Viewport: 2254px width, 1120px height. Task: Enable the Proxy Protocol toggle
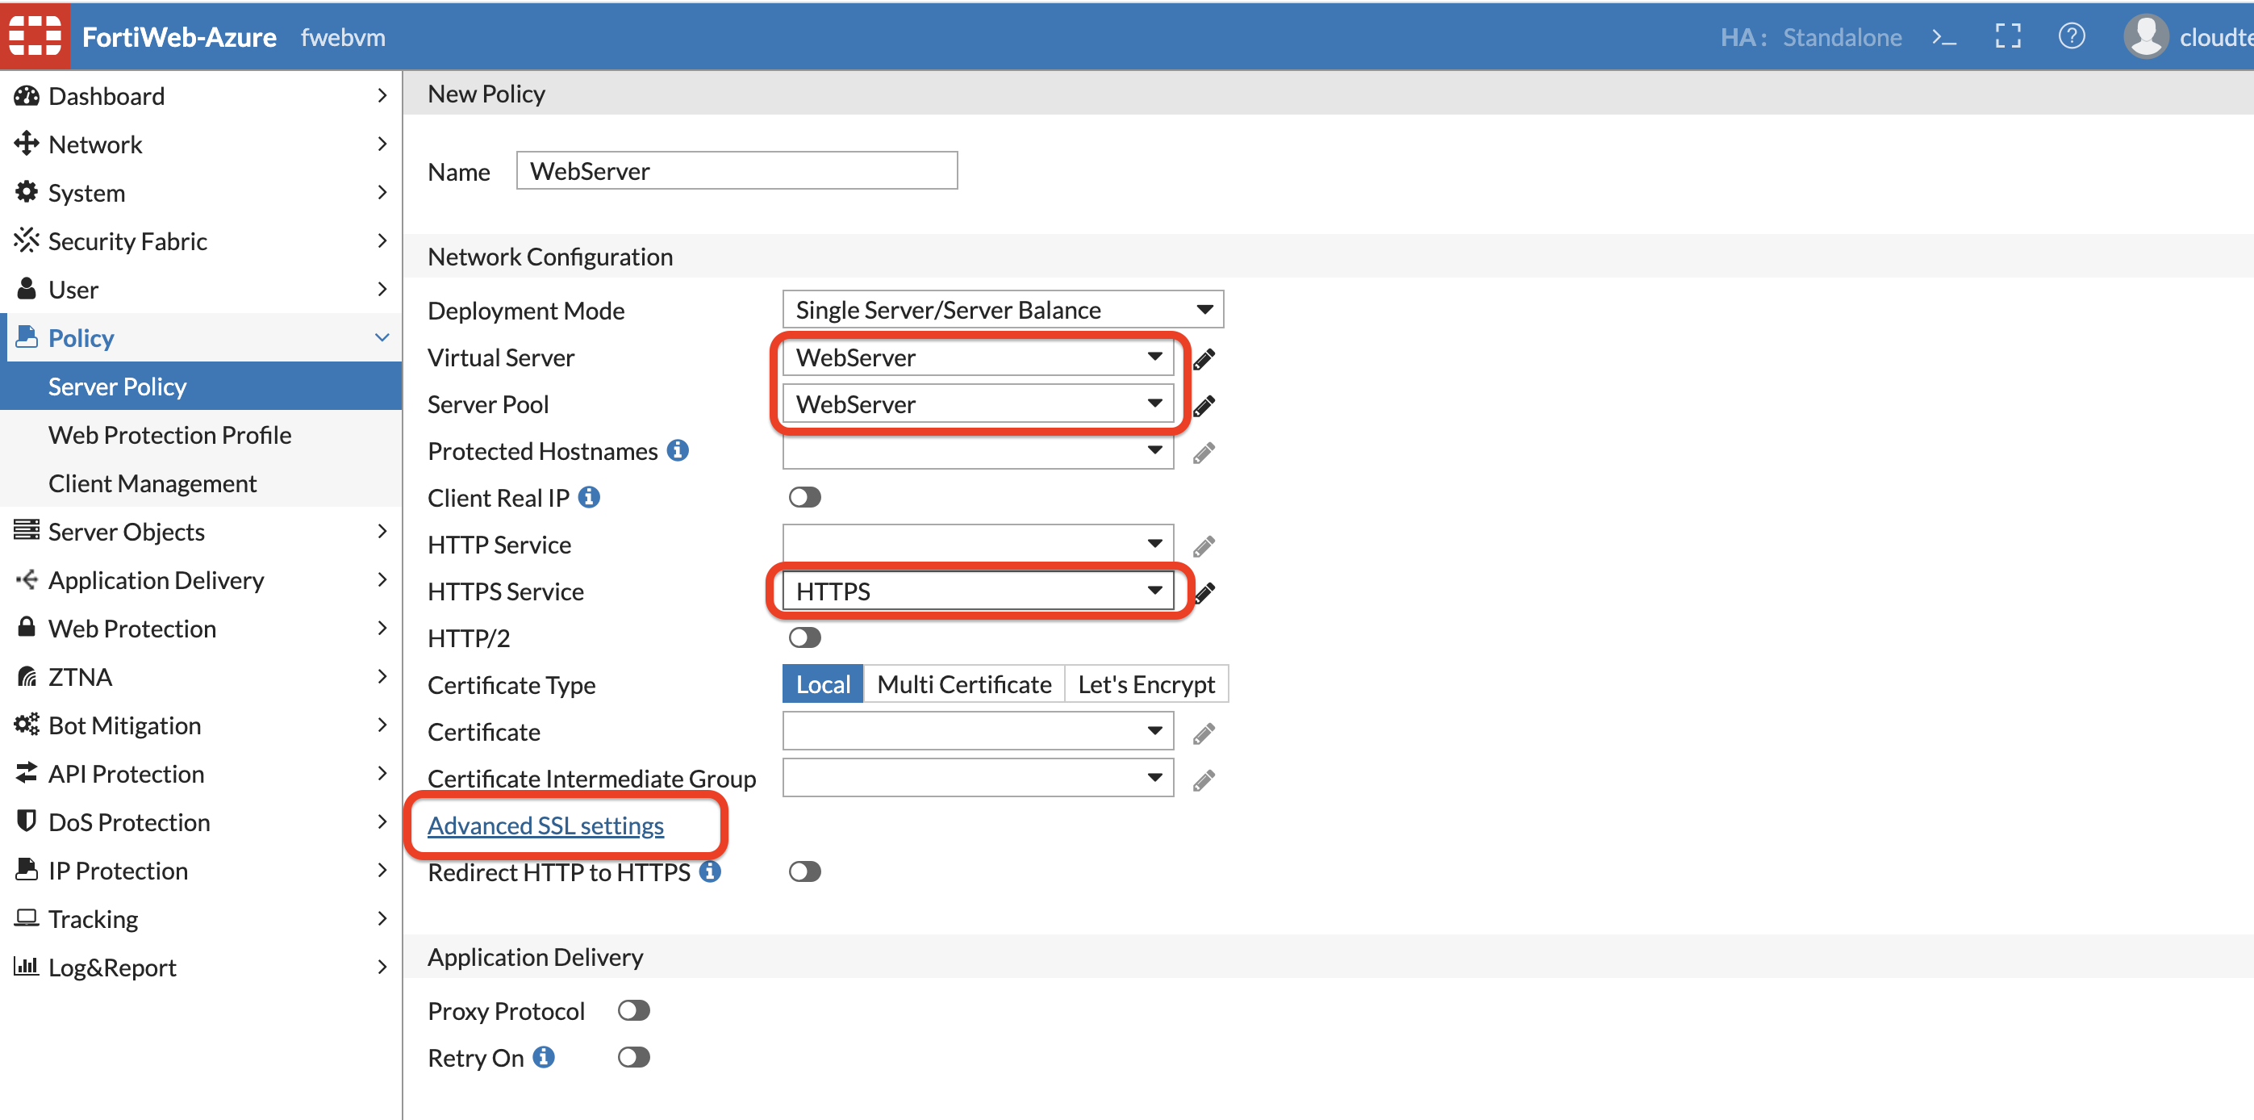point(633,1010)
